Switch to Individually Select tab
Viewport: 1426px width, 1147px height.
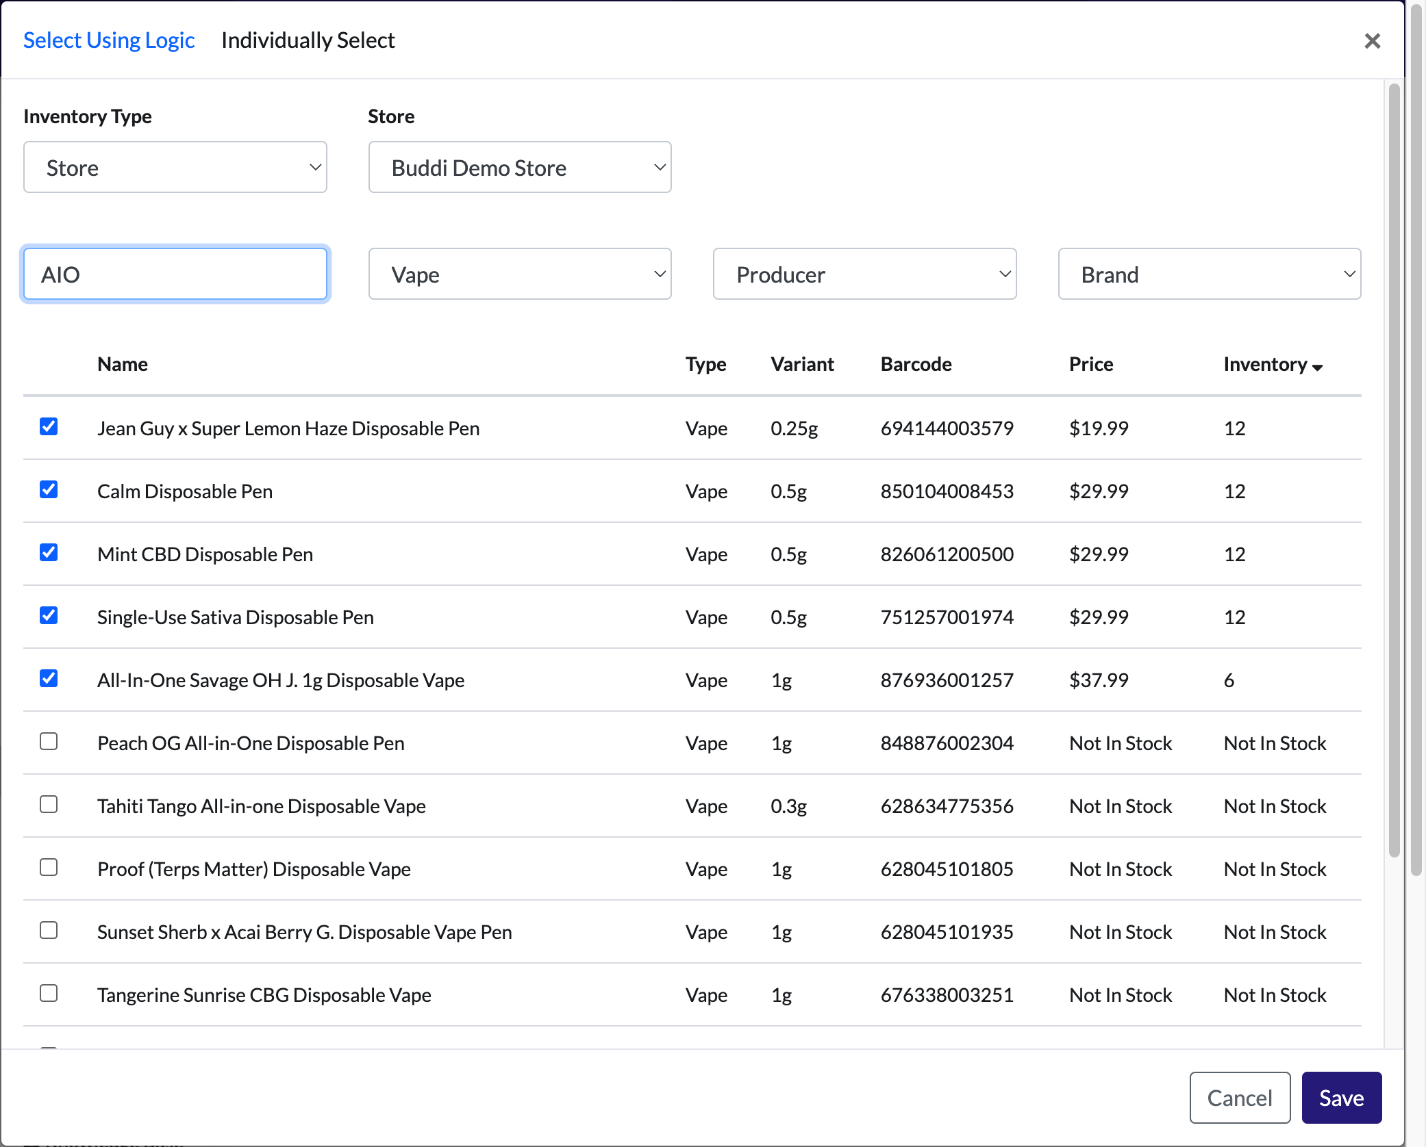[308, 40]
